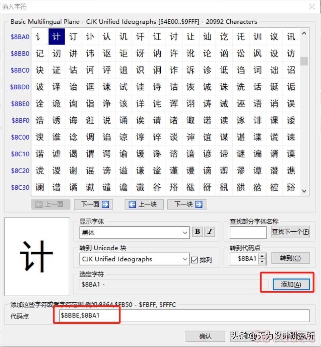Close the 插入字符 dialog window
Image resolution: width=321 pixels, height=347 pixels.
point(312,7)
